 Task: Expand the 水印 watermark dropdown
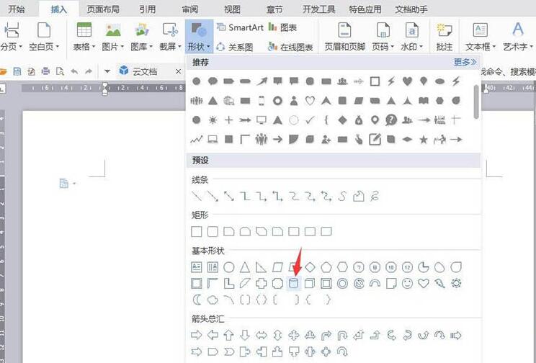pyautogui.click(x=411, y=46)
